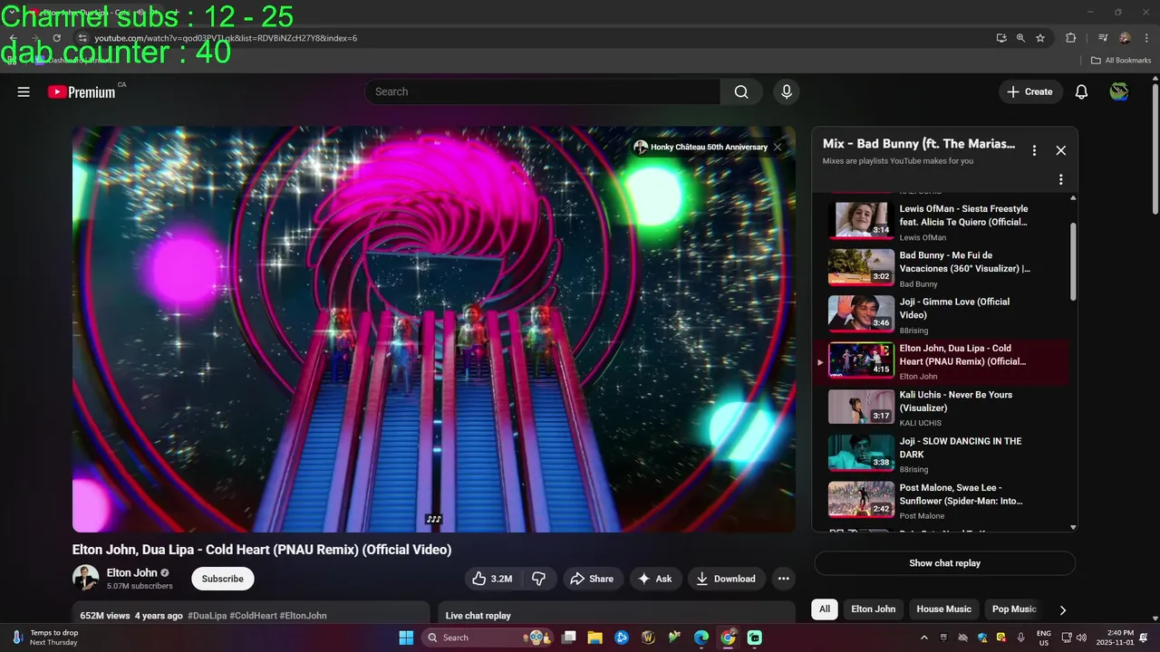Open Microsoft Edge from taskbar
Screen dimensions: 1160x652
[x=701, y=638]
